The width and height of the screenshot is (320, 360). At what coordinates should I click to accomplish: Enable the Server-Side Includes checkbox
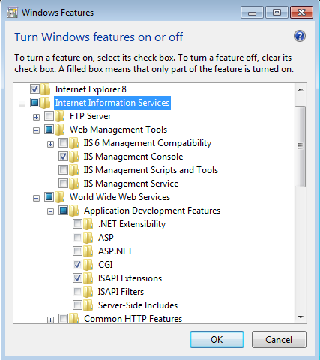pyautogui.click(x=77, y=304)
